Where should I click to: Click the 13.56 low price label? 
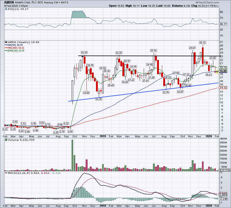point(86,93)
